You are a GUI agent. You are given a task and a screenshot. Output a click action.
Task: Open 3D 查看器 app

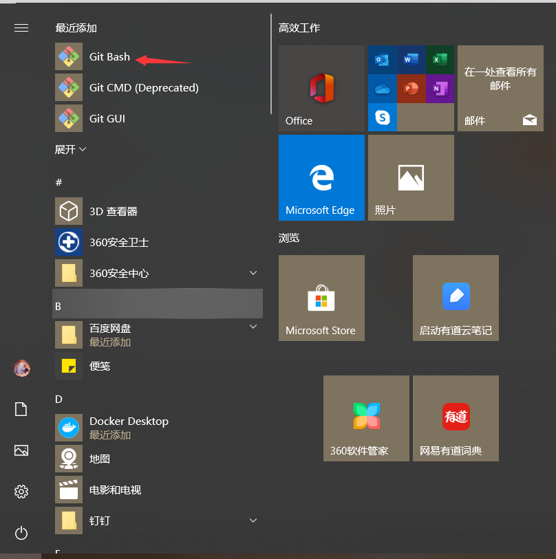pos(158,211)
